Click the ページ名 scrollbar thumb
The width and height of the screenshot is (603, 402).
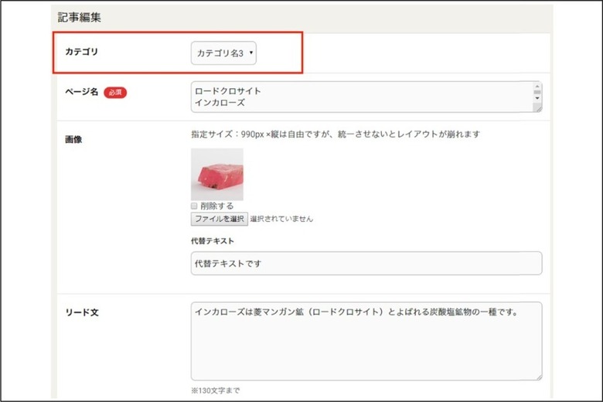[537, 92]
